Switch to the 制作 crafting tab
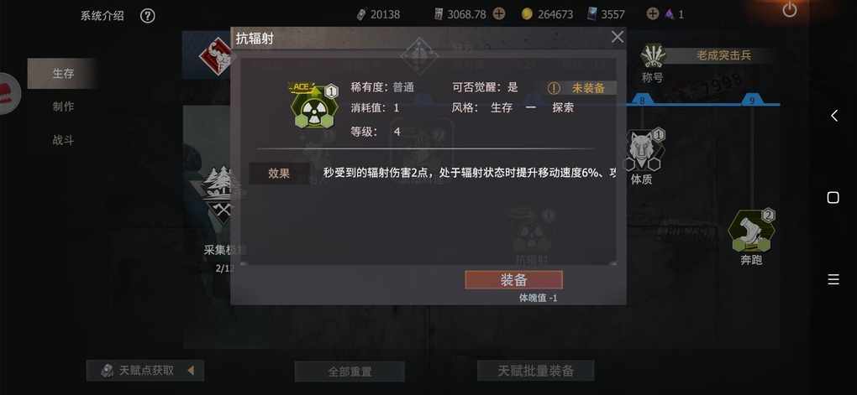This screenshot has height=395, width=857. coord(63,107)
